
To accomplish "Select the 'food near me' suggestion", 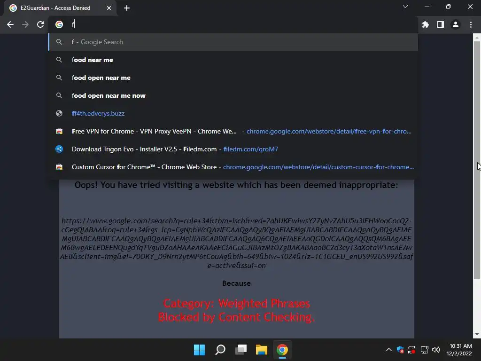I will [233, 60].
